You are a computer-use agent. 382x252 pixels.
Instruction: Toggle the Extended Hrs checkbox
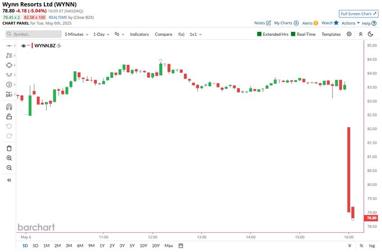(259, 34)
